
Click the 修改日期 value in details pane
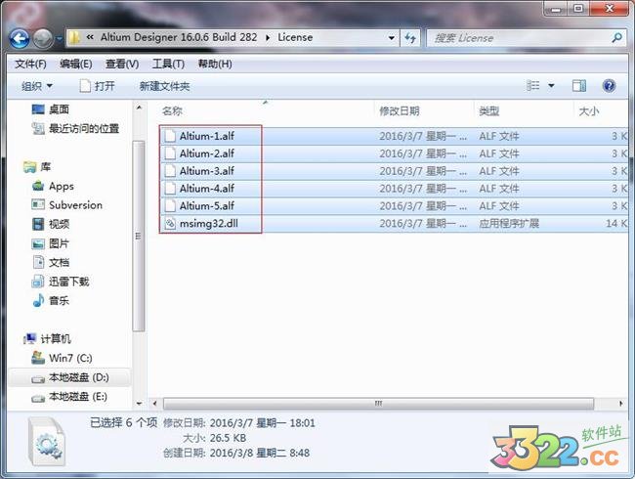pos(262,423)
